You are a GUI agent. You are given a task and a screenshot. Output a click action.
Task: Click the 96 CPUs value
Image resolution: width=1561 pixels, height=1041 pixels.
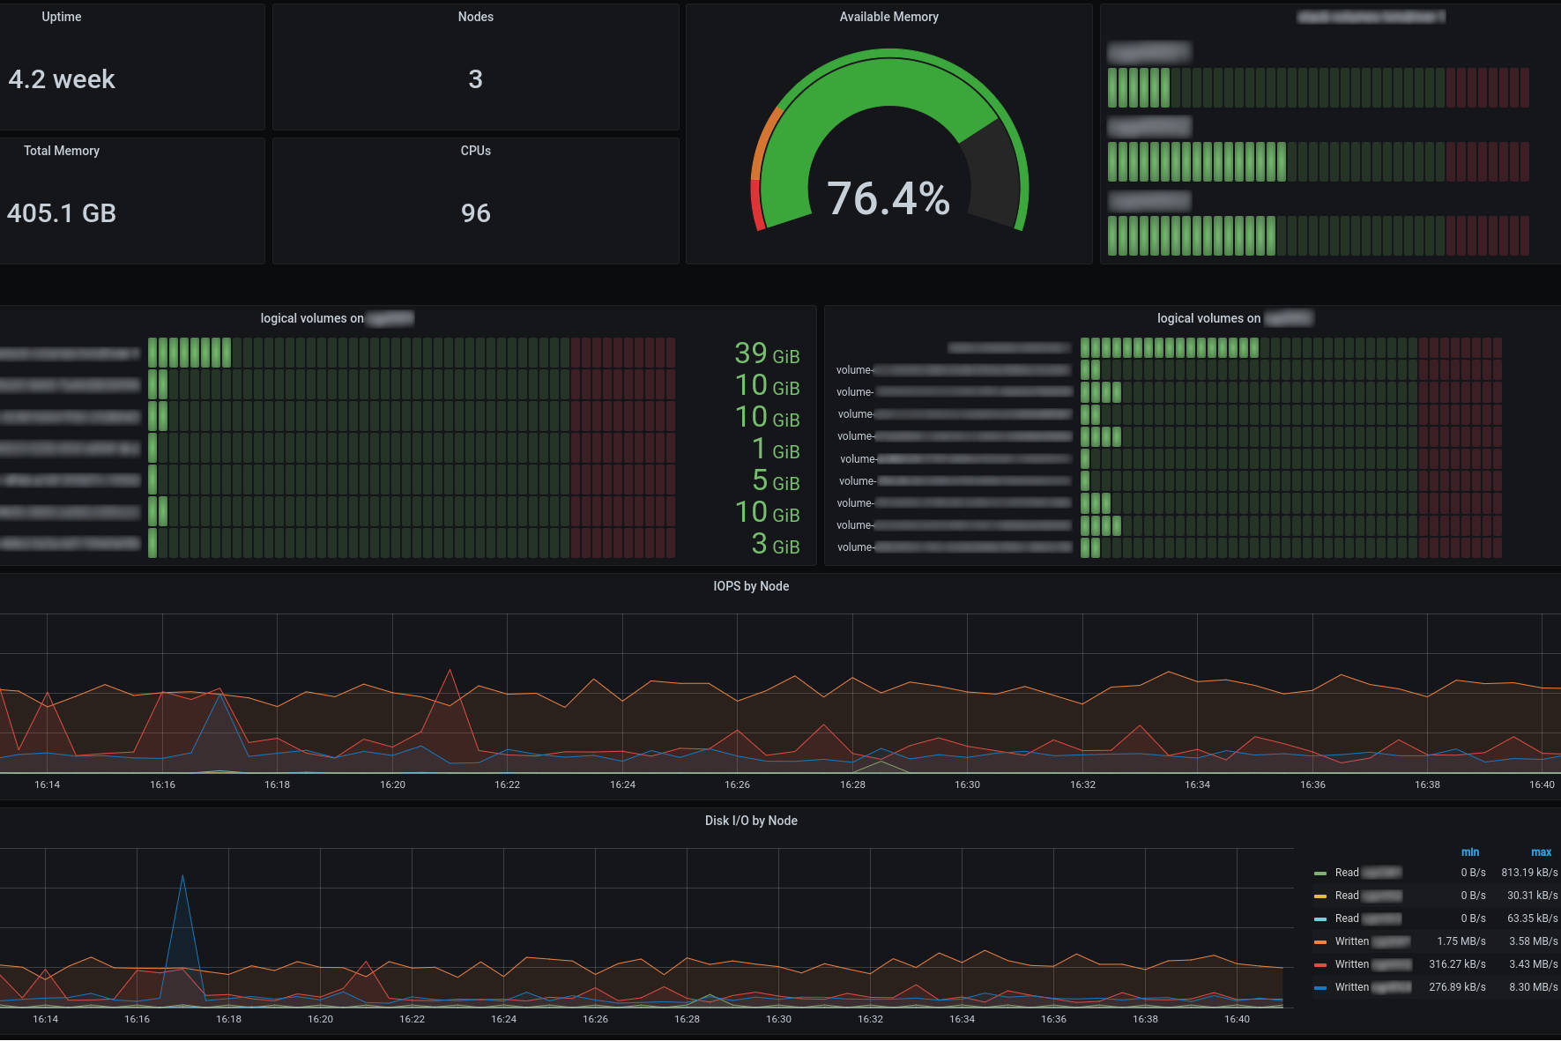[x=476, y=213]
